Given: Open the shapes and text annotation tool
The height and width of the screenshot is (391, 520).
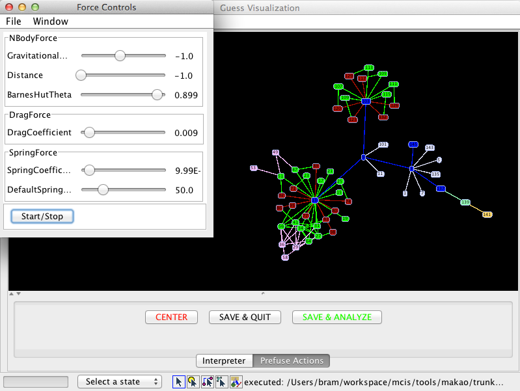Looking at the screenshot, I should [236, 382].
